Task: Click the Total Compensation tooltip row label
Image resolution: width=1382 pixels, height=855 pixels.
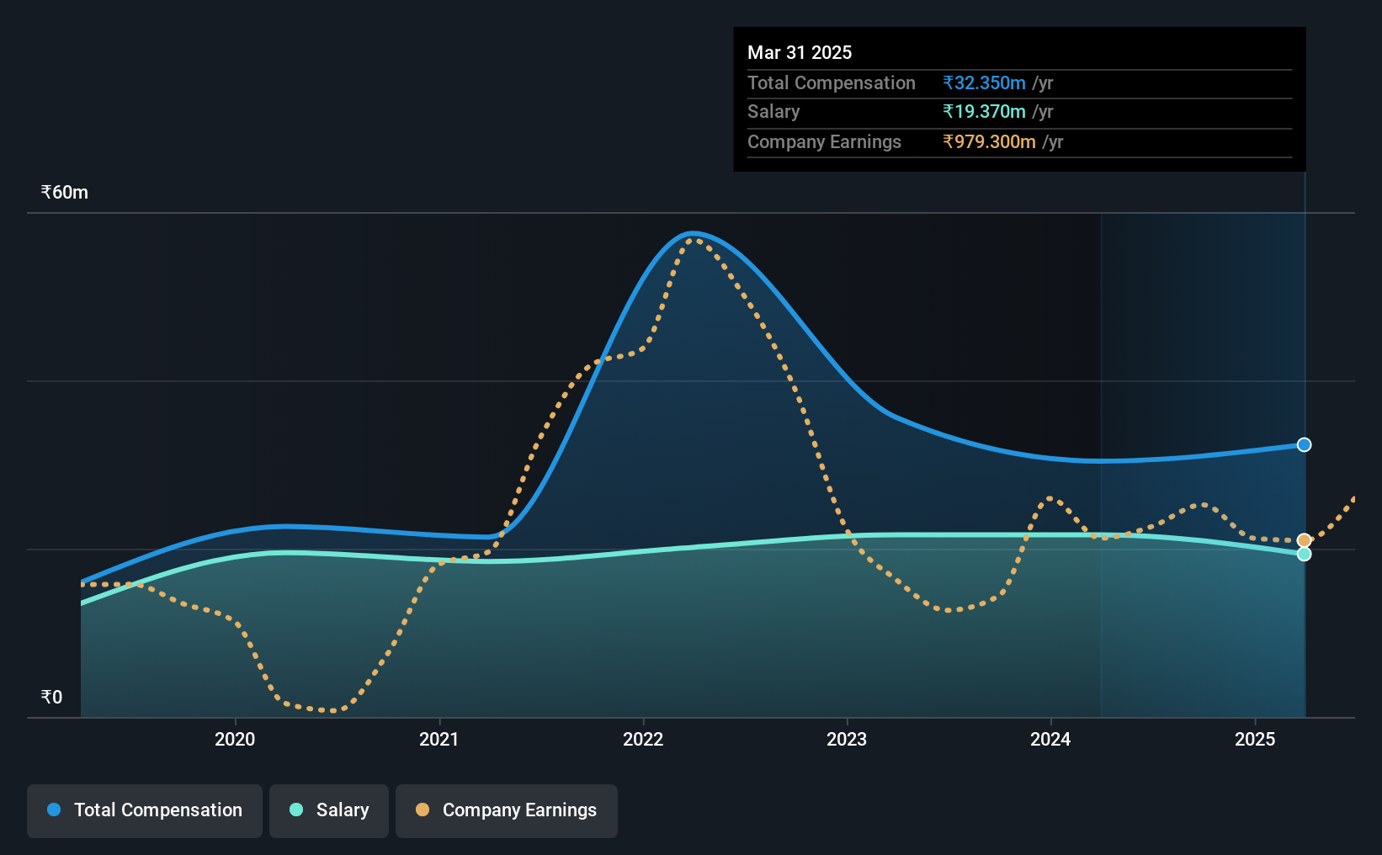Action: (x=832, y=82)
